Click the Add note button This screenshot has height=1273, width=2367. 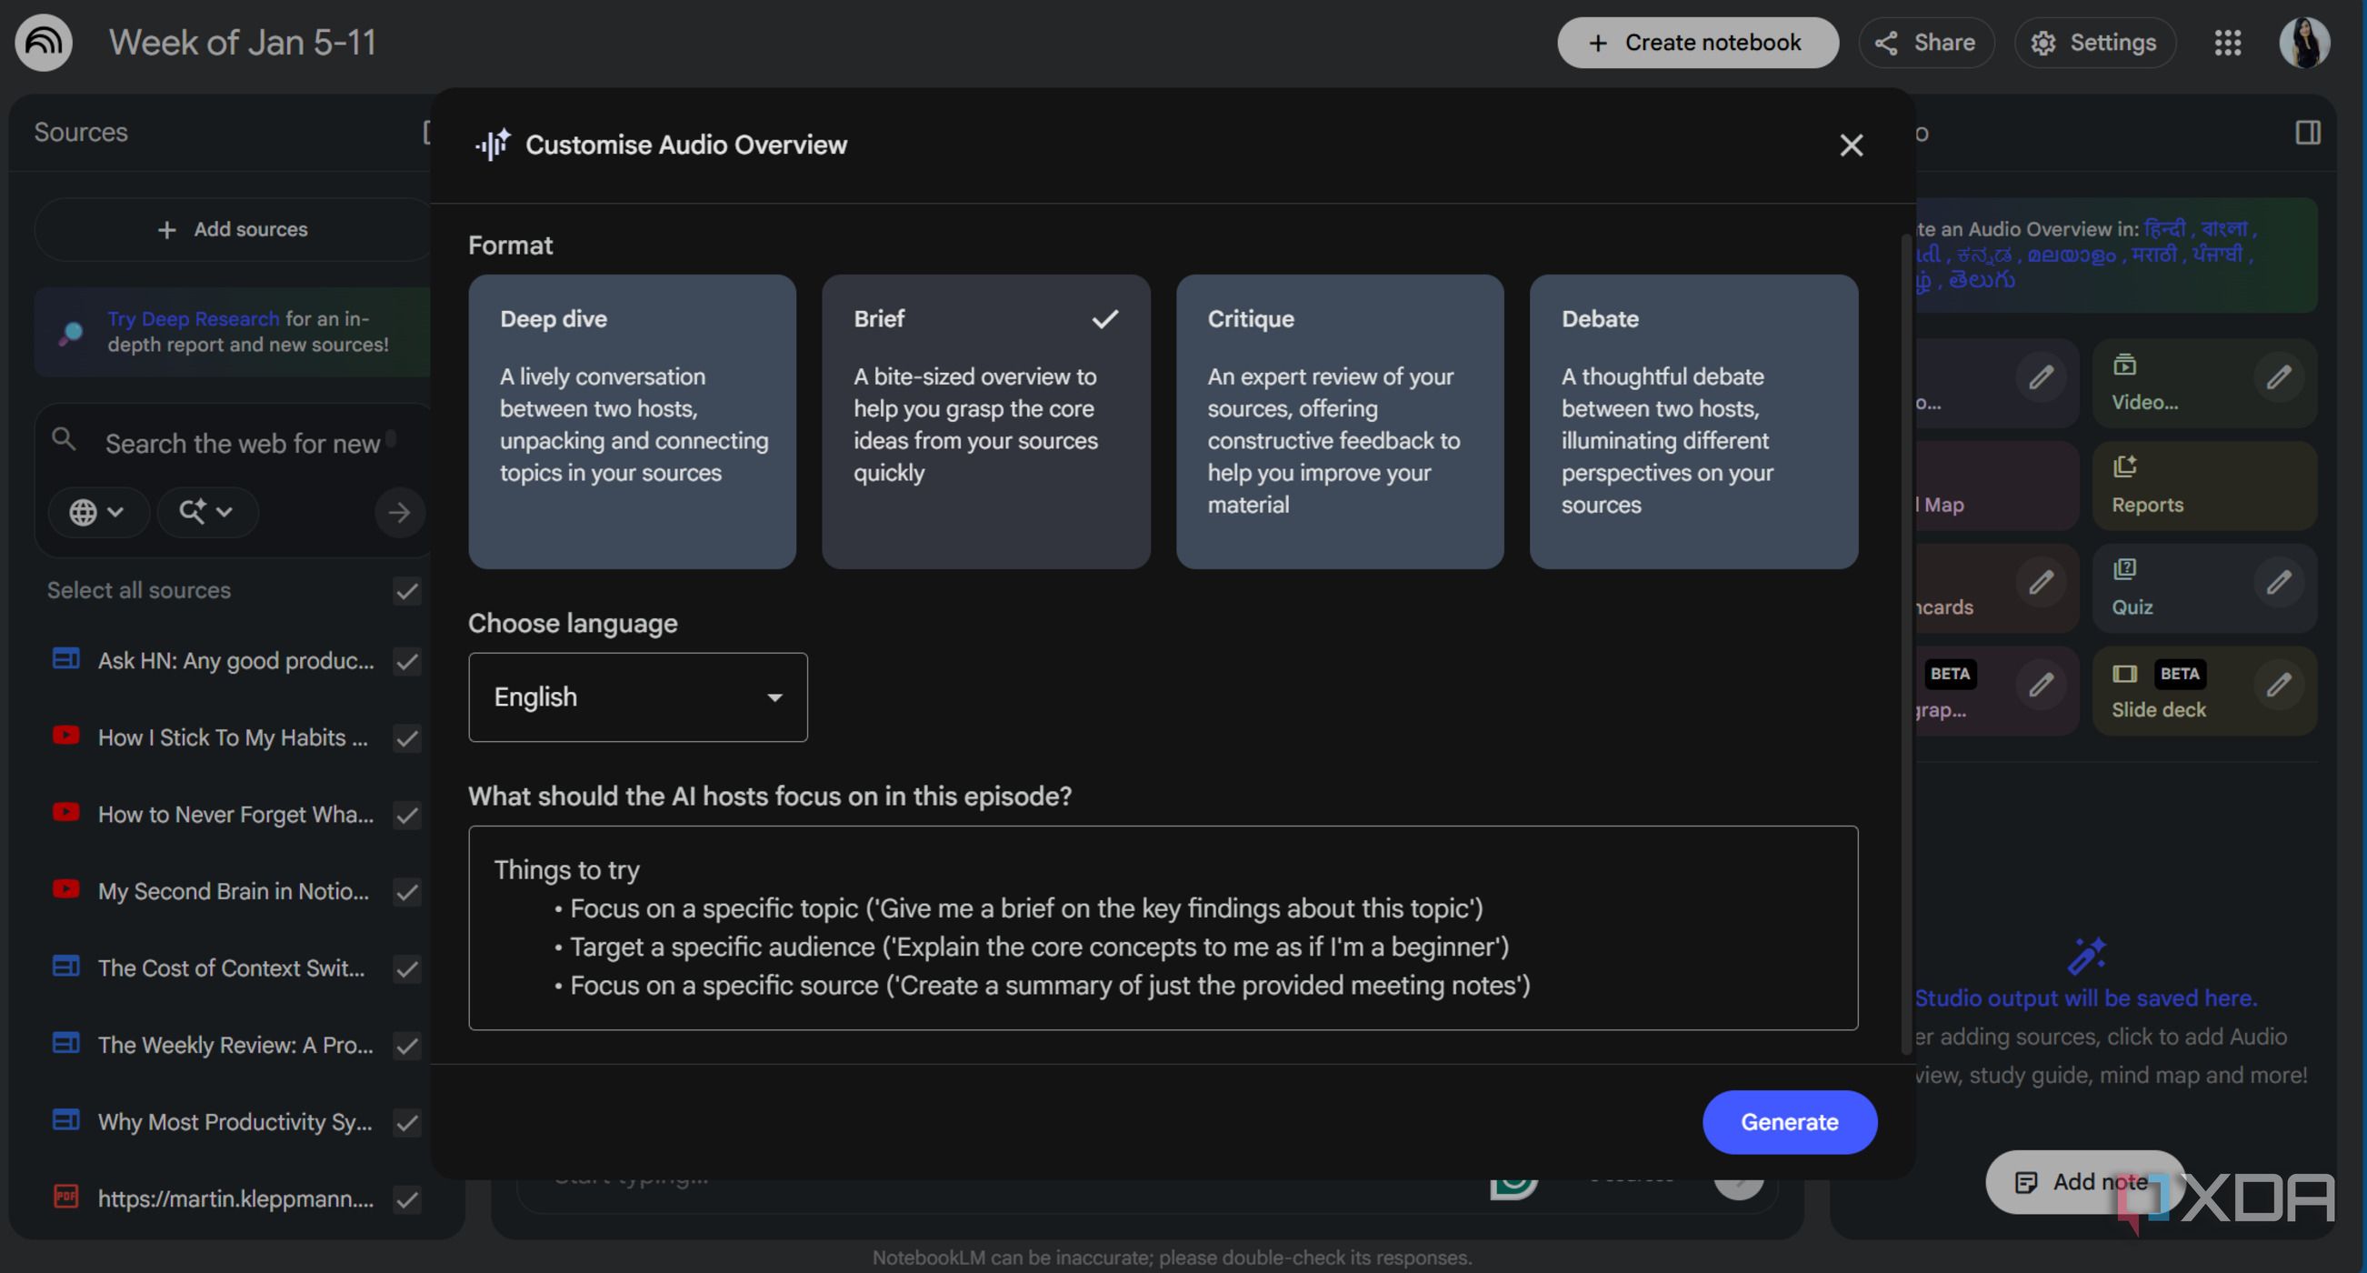click(x=2084, y=1181)
